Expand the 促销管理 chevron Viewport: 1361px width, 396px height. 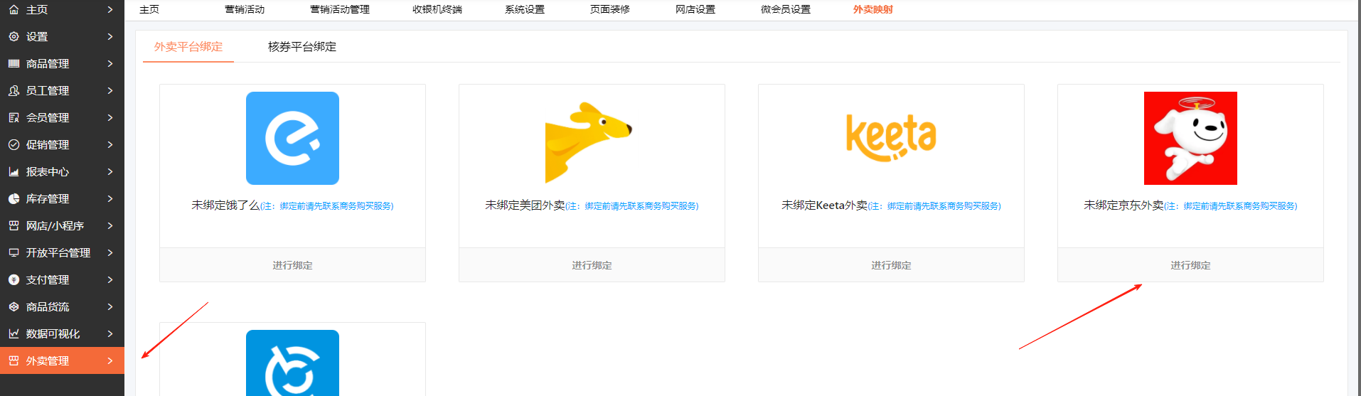pyautogui.click(x=110, y=144)
